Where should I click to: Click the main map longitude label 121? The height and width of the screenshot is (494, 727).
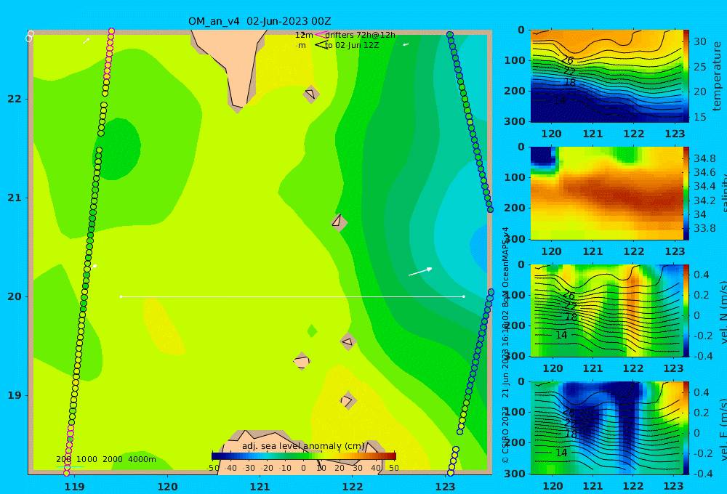260,487
